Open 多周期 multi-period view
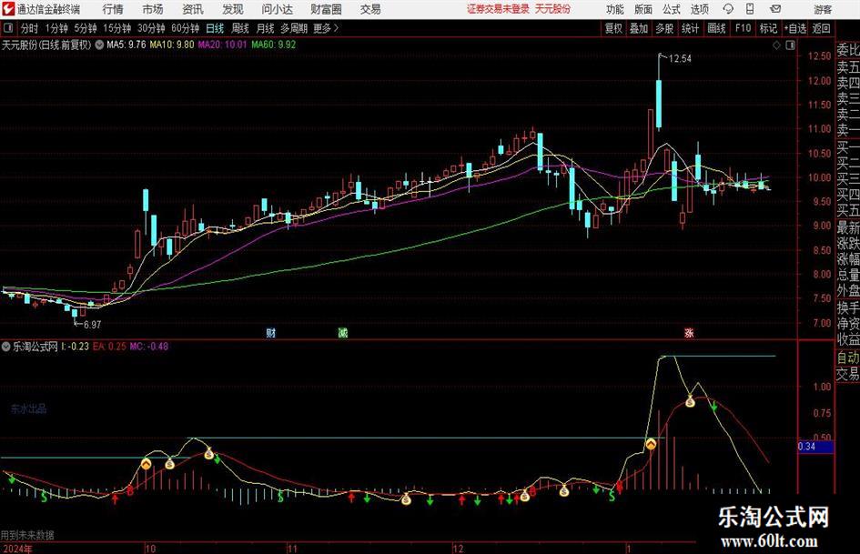 click(294, 28)
